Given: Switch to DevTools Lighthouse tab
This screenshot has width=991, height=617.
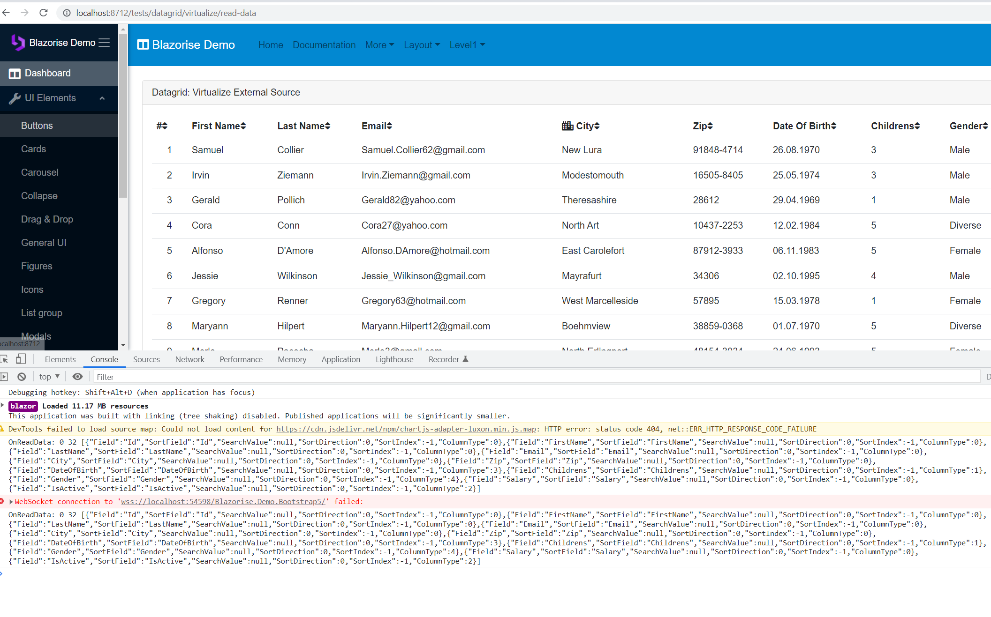Looking at the screenshot, I should [394, 359].
